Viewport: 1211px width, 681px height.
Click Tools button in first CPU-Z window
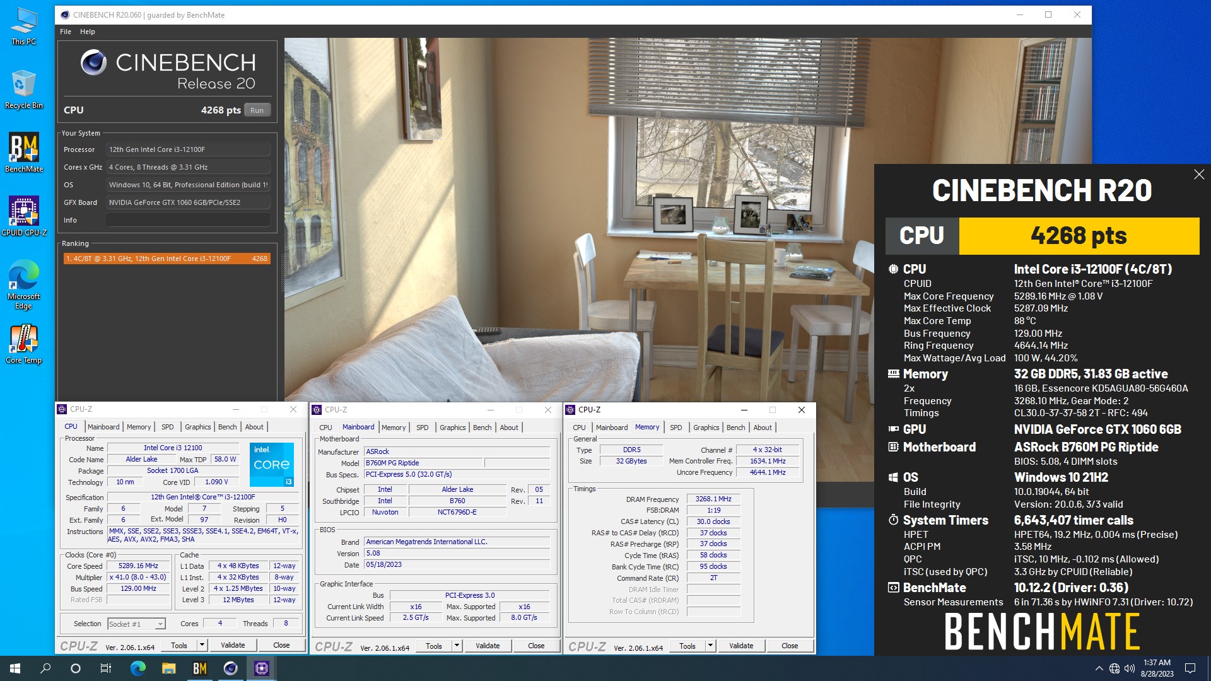179,645
